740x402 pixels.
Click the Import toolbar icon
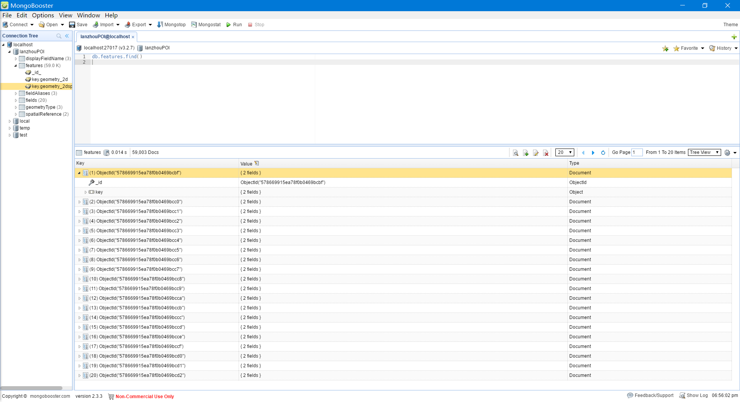pyautogui.click(x=96, y=25)
